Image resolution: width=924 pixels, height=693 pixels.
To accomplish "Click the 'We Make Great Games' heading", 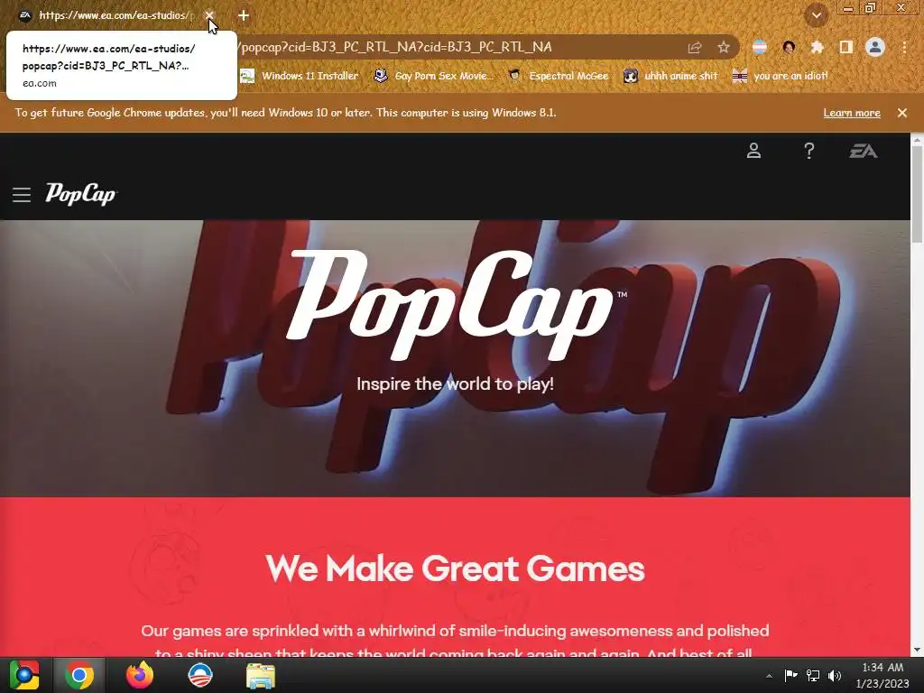I will (x=455, y=568).
